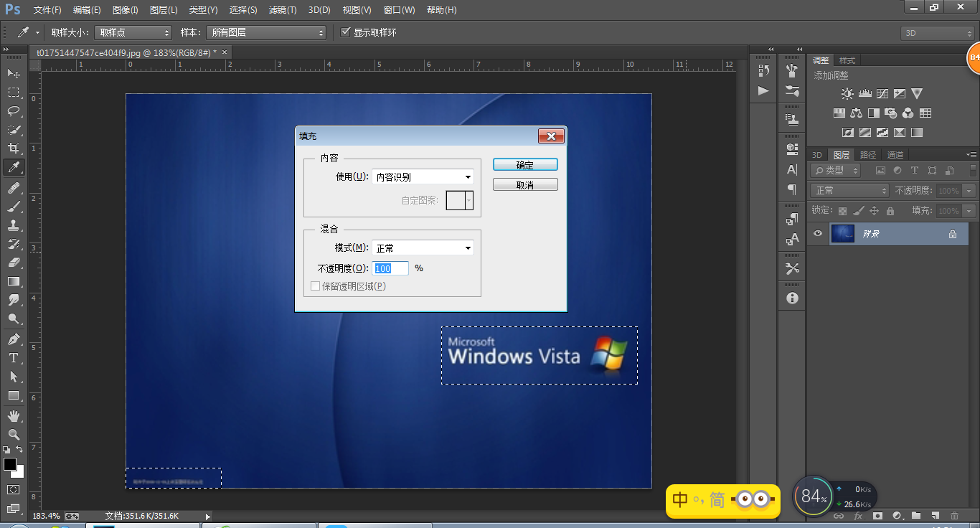Image resolution: width=980 pixels, height=528 pixels.
Task: Click the delete layer trash icon
Action: (954, 516)
